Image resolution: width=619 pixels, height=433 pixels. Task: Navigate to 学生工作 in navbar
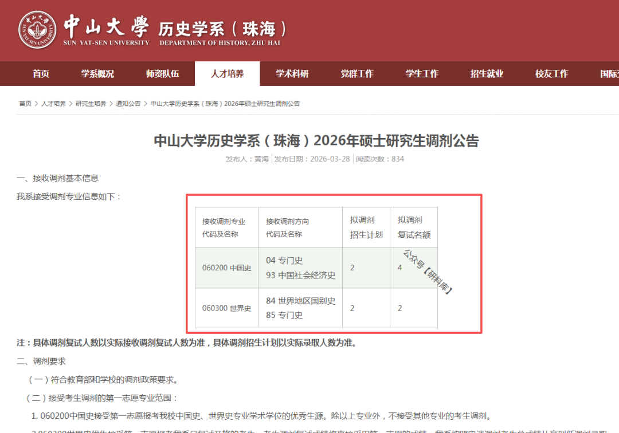pyautogui.click(x=422, y=74)
